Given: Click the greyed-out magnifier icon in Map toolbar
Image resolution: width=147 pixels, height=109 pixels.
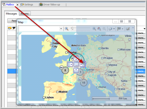Looking at the screenshot, I should (x=104, y=29).
